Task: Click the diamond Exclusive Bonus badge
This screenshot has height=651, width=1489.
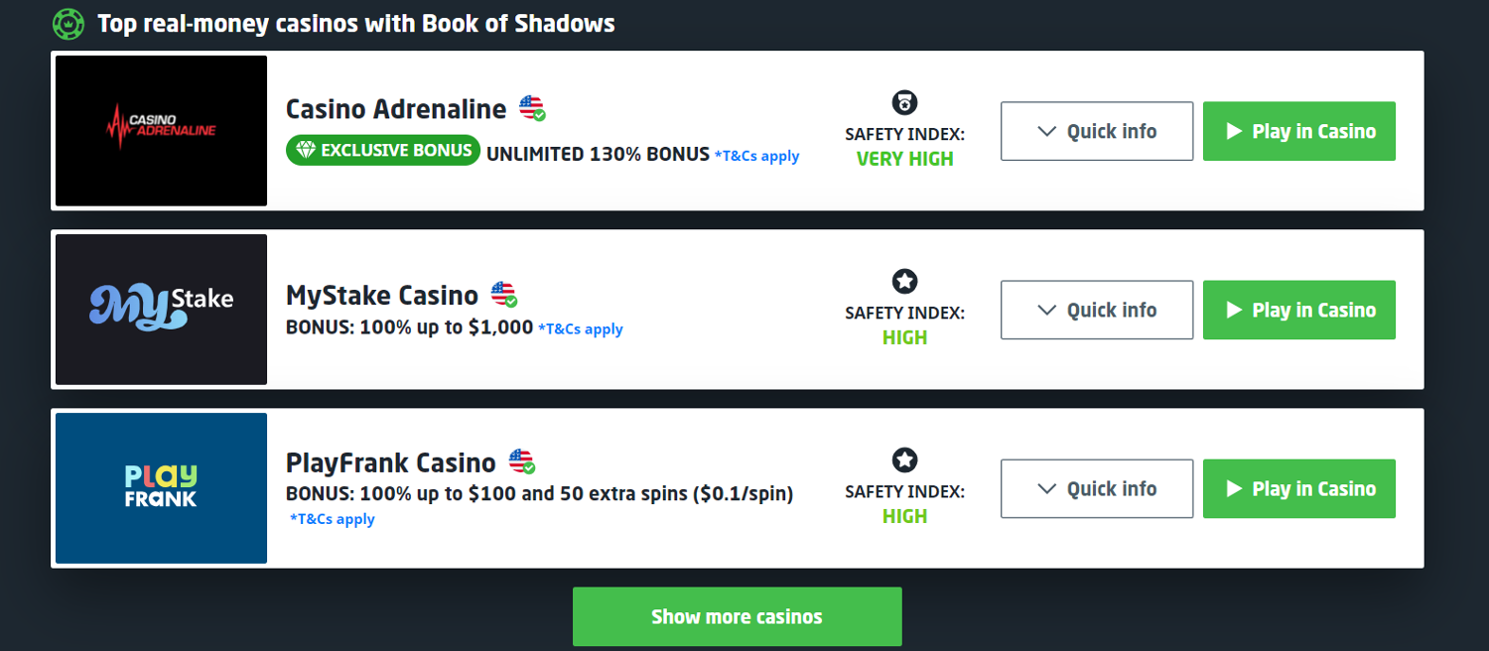Action: 383,151
